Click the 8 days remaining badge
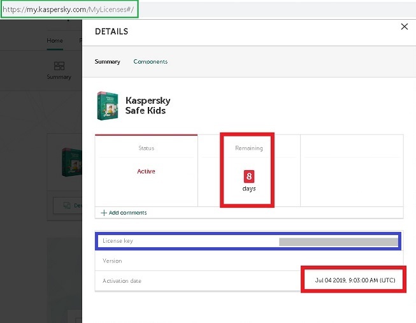This screenshot has width=416, height=323. [x=249, y=176]
